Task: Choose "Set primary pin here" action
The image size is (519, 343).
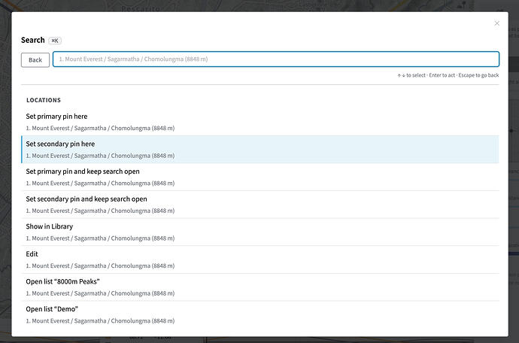Action: [x=260, y=122]
